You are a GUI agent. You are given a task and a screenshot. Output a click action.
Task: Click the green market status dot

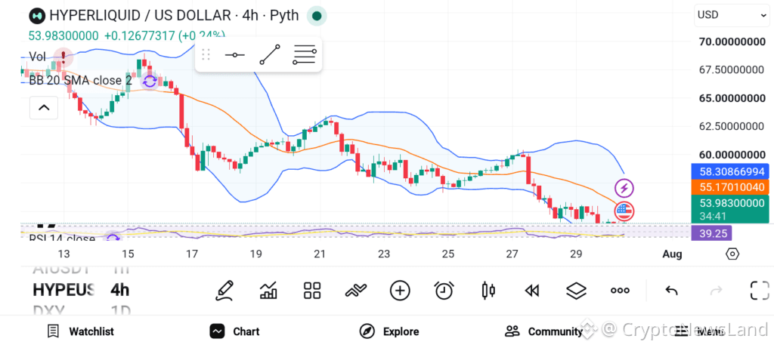pos(317,16)
